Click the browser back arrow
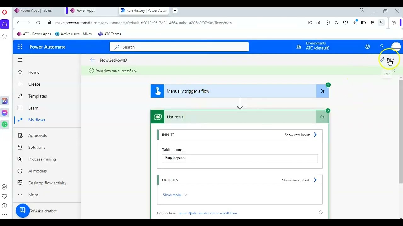The width and height of the screenshot is (403, 226). [18, 23]
